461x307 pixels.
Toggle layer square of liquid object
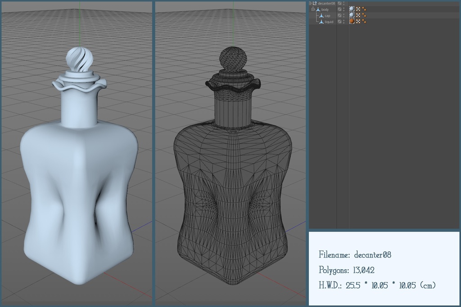[339, 22]
